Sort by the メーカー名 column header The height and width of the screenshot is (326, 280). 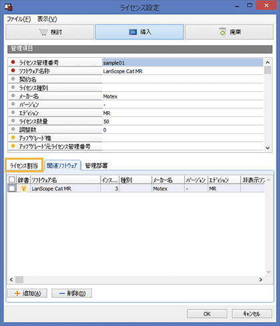[x=168, y=180]
